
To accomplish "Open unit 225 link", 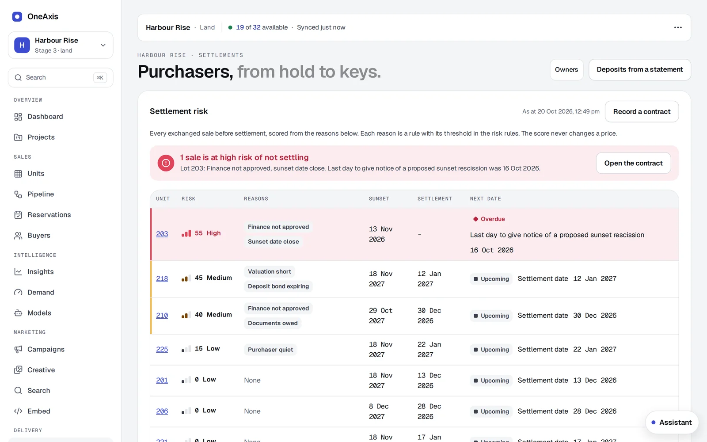I will point(162,349).
